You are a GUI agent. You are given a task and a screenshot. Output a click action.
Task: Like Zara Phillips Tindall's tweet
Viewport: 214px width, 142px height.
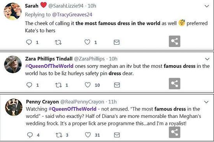pos(88,85)
